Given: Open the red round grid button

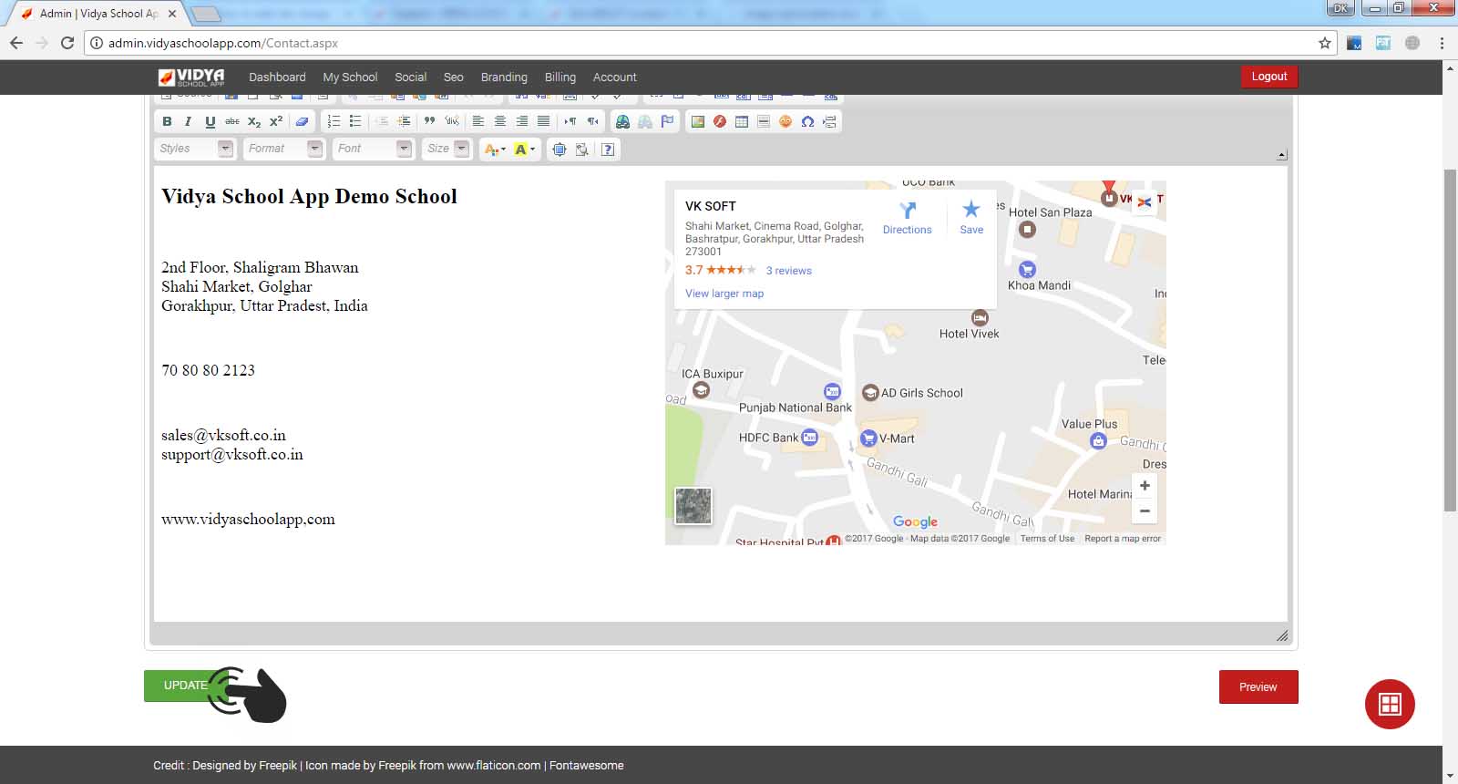Looking at the screenshot, I should 1390,704.
